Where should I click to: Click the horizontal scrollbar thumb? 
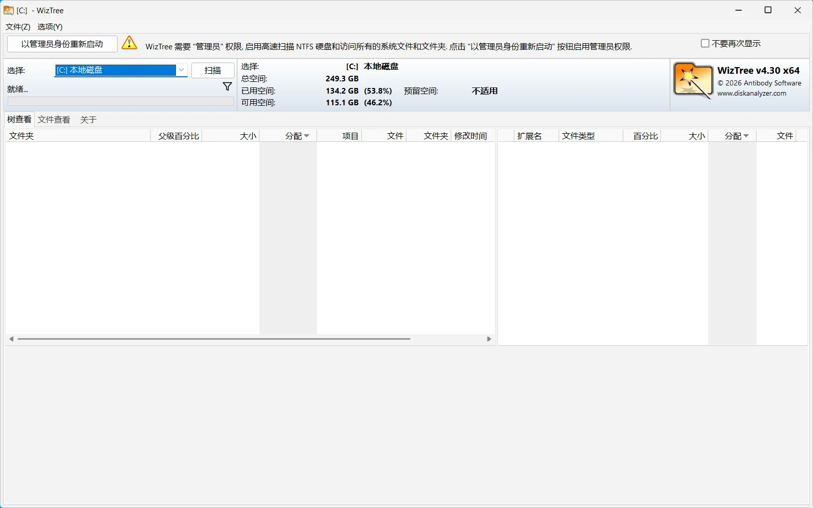point(214,339)
